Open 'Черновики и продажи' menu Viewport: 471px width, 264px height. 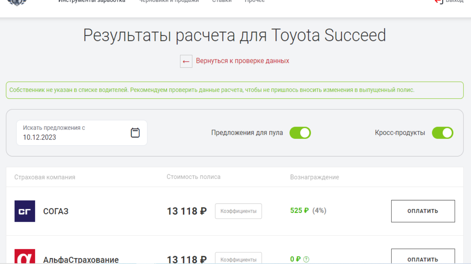coord(169,1)
